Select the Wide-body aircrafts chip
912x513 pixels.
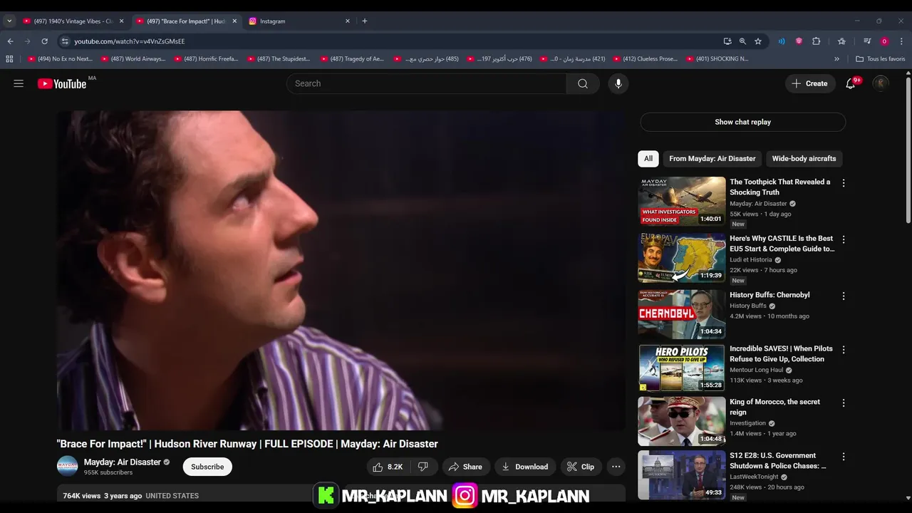pos(804,158)
